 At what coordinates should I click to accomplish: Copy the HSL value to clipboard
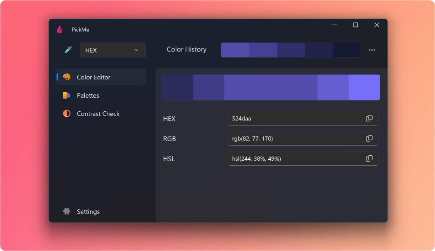click(x=369, y=158)
